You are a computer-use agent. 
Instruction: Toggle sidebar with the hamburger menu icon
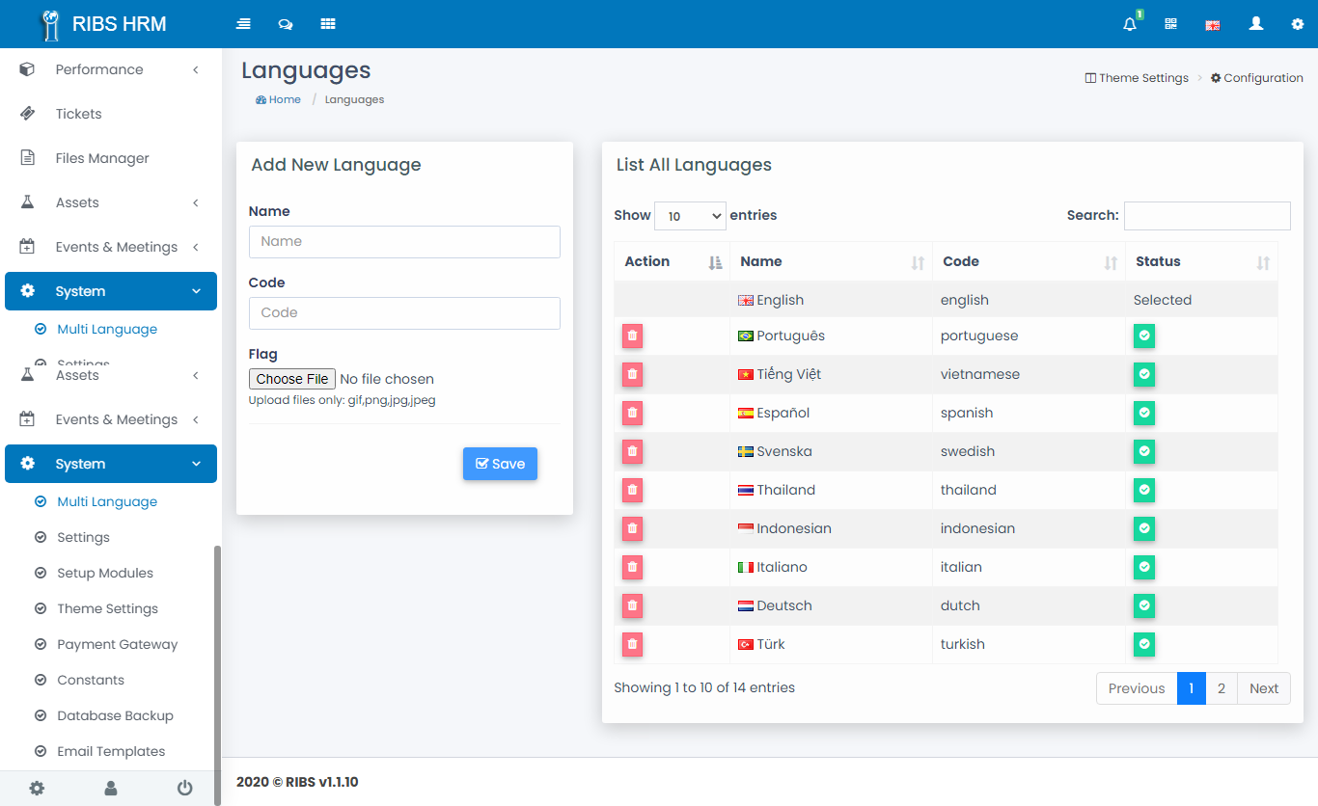[243, 24]
